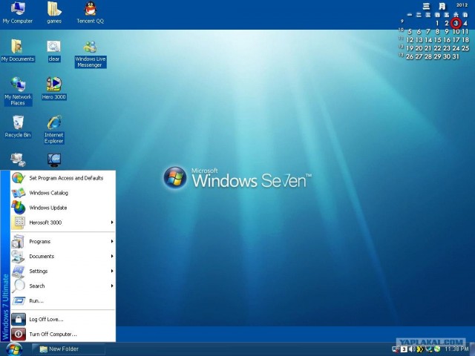Click the green disc tray icon
This screenshot has width=475, height=356.
click(x=437, y=349)
